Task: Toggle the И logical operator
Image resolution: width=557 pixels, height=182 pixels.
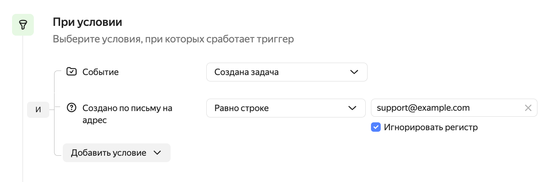Action: coord(38,110)
